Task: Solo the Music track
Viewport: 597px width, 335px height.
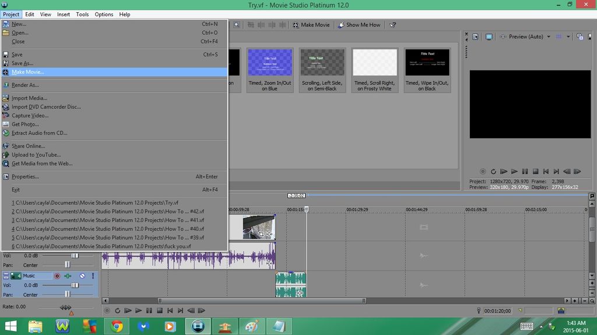Action: 93,276
